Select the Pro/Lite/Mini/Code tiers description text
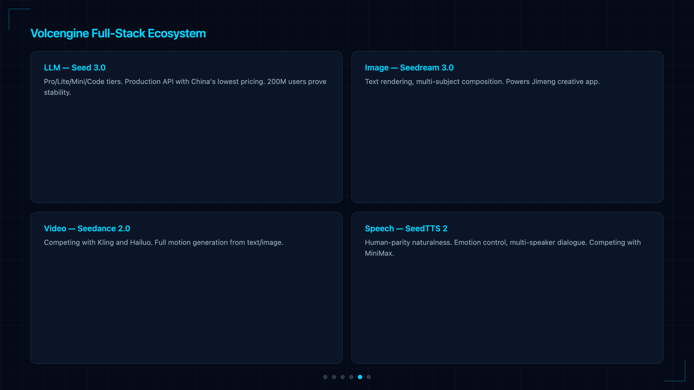694x390 pixels. [185, 87]
